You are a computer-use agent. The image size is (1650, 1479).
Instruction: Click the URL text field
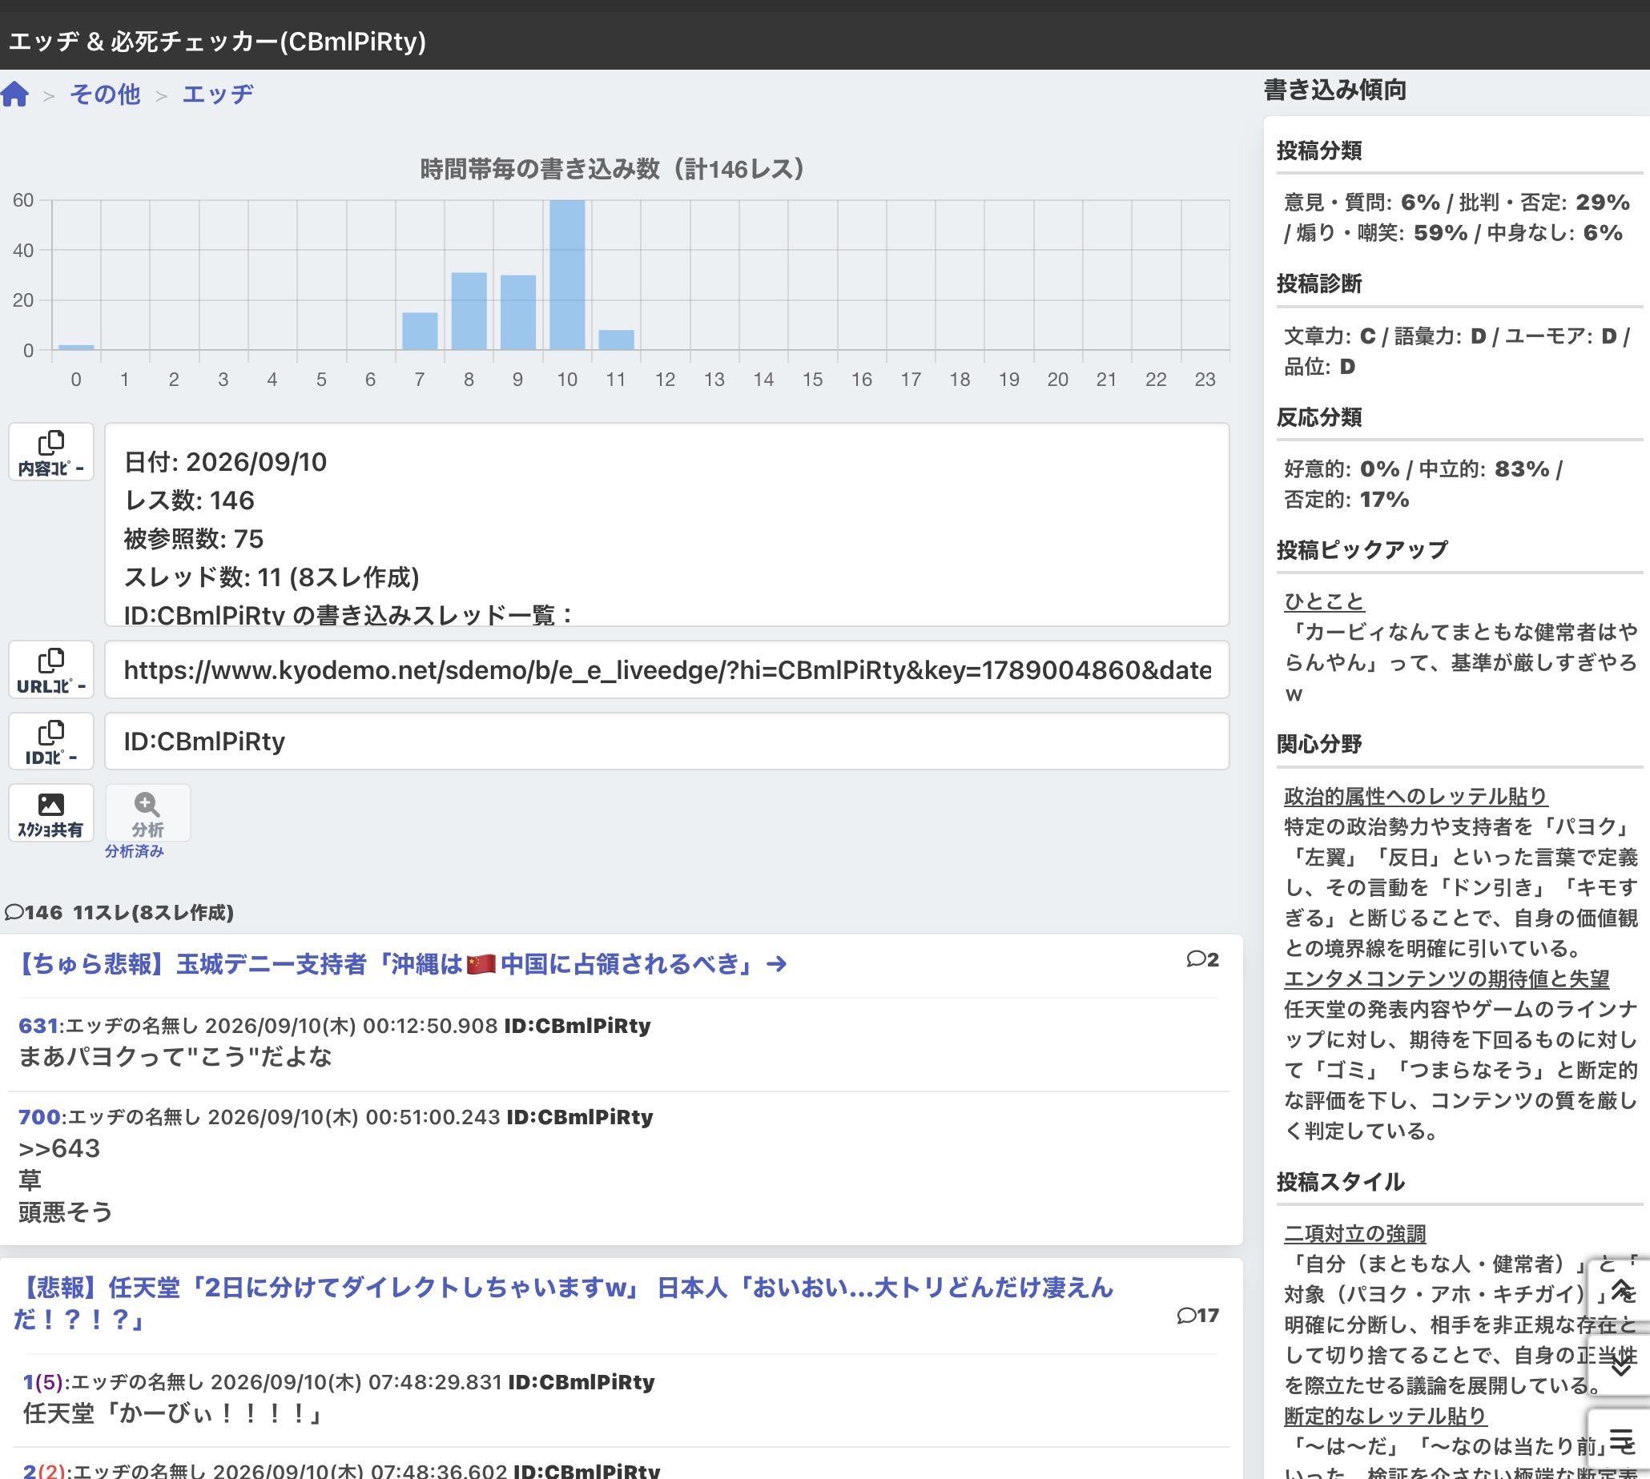pyautogui.click(x=666, y=669)
